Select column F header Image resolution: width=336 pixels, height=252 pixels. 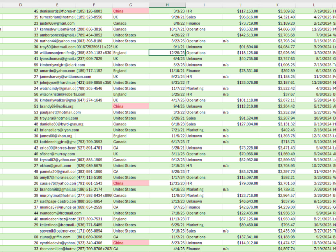(94, 5)
